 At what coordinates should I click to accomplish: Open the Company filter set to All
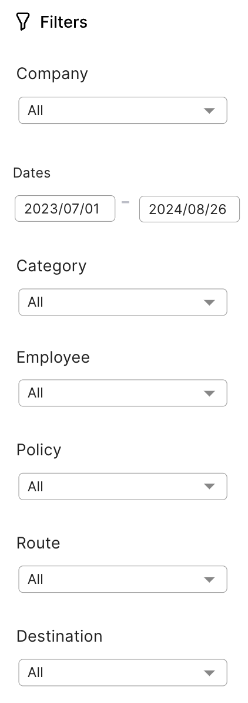pyautogui.click(x=123, y=110)
